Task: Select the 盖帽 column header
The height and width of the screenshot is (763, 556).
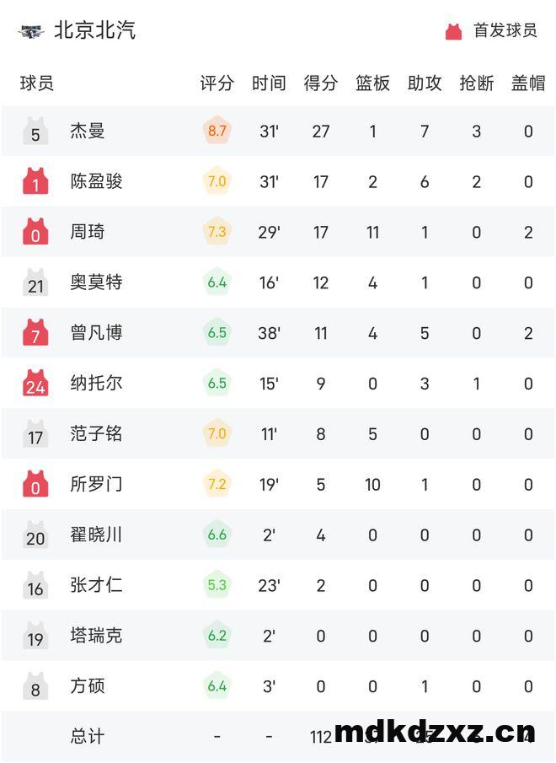Action: 528,83
